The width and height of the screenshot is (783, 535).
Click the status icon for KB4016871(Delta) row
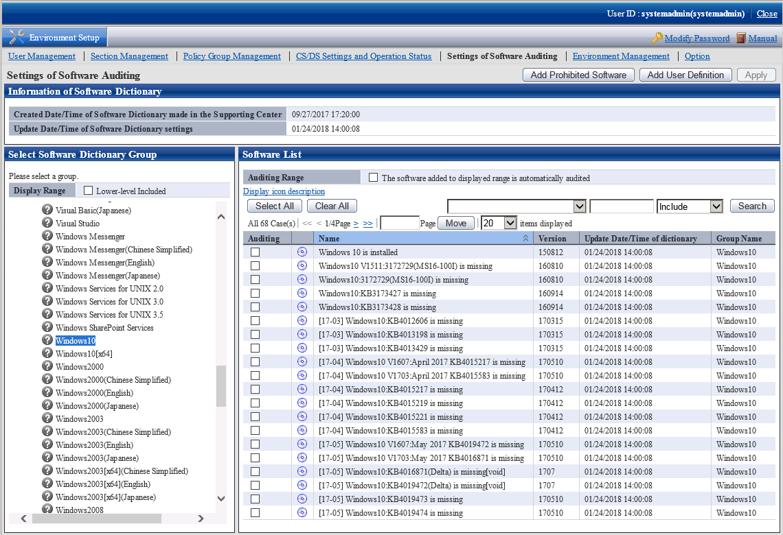pyautogui.click(x=302, y=471)
